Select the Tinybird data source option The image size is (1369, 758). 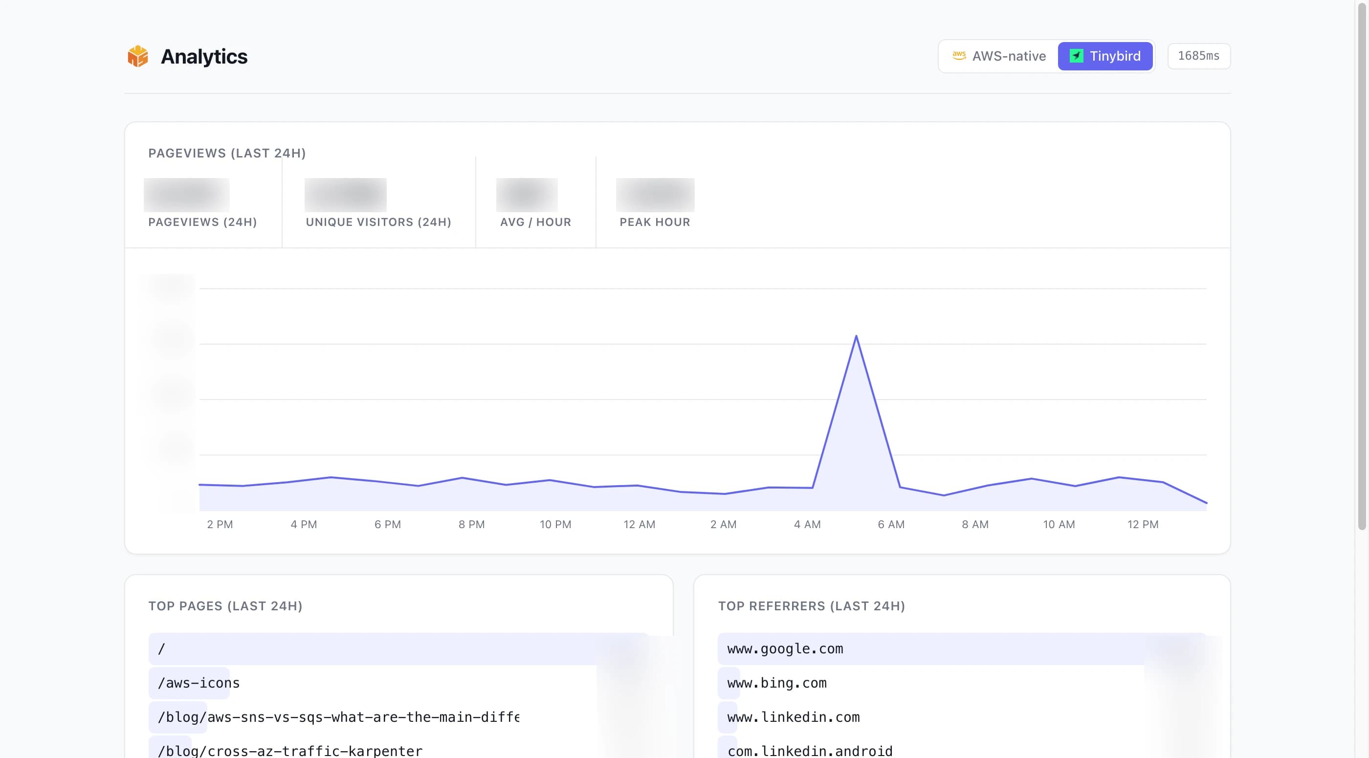[1105, 56]
